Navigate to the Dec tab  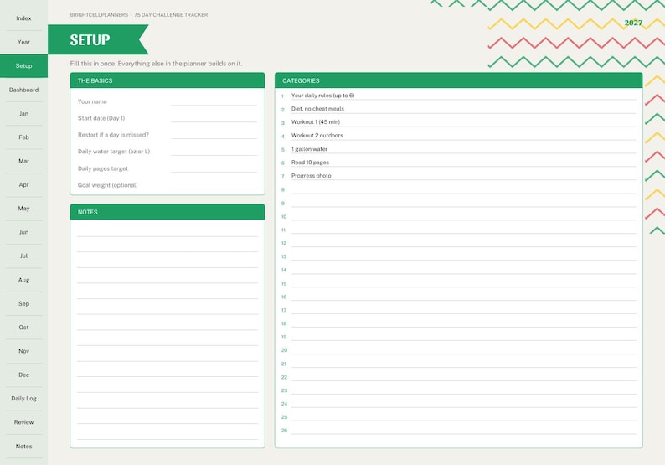click(x=23, y=375)
